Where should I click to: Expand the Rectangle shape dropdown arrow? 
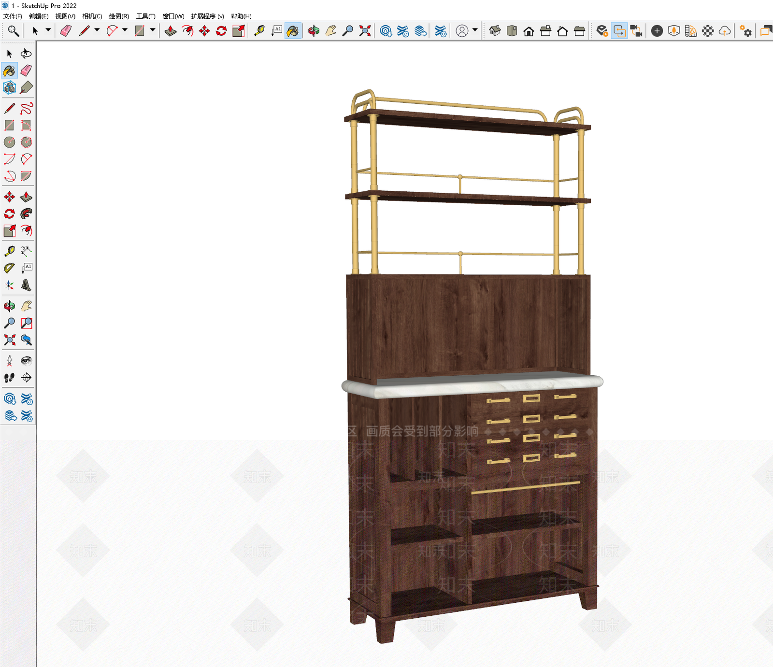pos(153,30)
